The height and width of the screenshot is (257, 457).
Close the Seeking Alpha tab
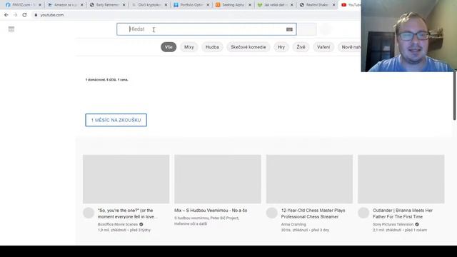pos(250,5)
